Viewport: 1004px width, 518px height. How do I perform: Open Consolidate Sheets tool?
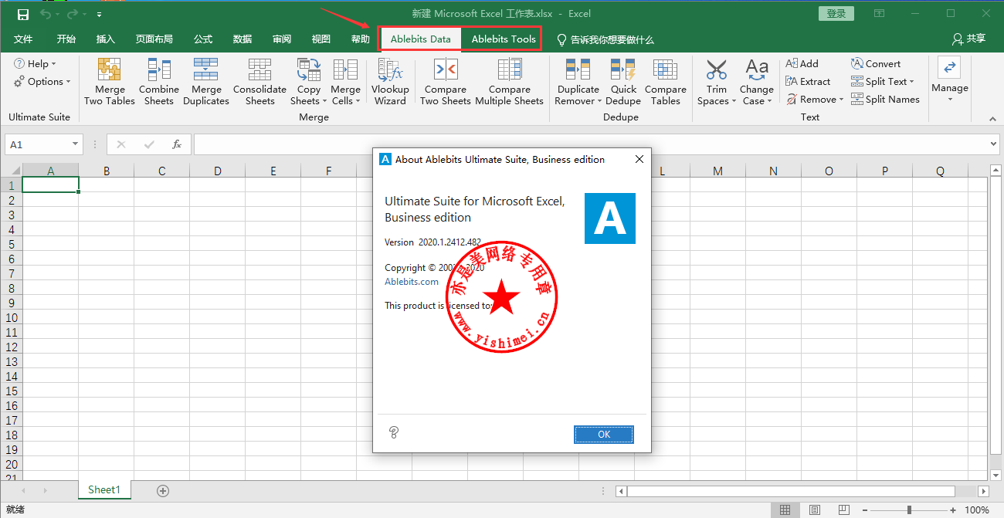(x=260, y=82)
